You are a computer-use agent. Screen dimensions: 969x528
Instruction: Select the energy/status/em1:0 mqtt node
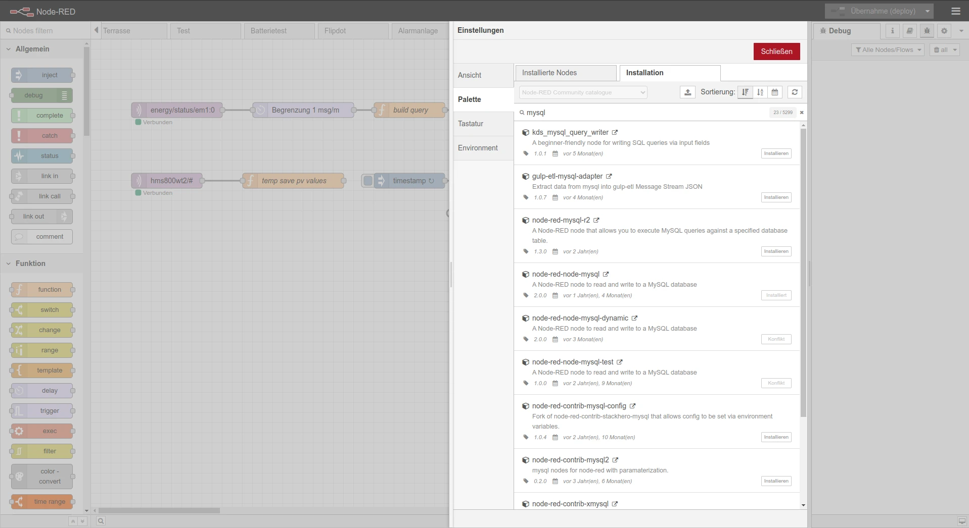click(177, 110)
